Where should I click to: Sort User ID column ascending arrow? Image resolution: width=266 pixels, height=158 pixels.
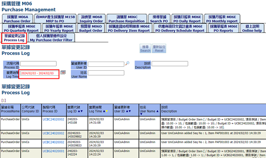127,111
